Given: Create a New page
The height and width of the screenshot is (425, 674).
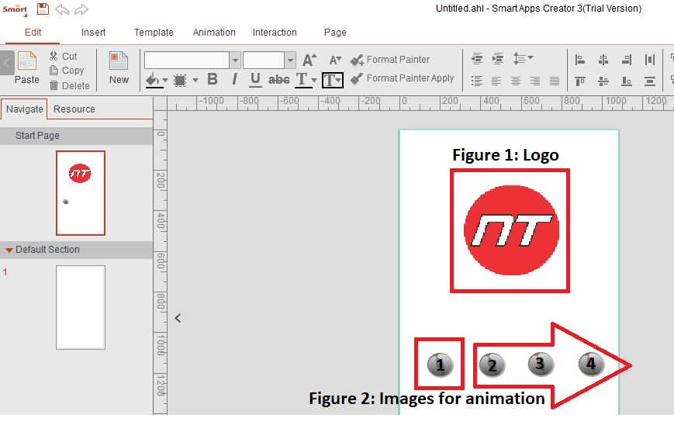Looking at the screenshot, I should coord(119,68).
